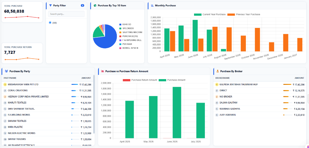The image size is (309, 148).
Task: Click the pie chart icon beside Purchase By Top 10 Item
Action: click(x=95, y=5)
